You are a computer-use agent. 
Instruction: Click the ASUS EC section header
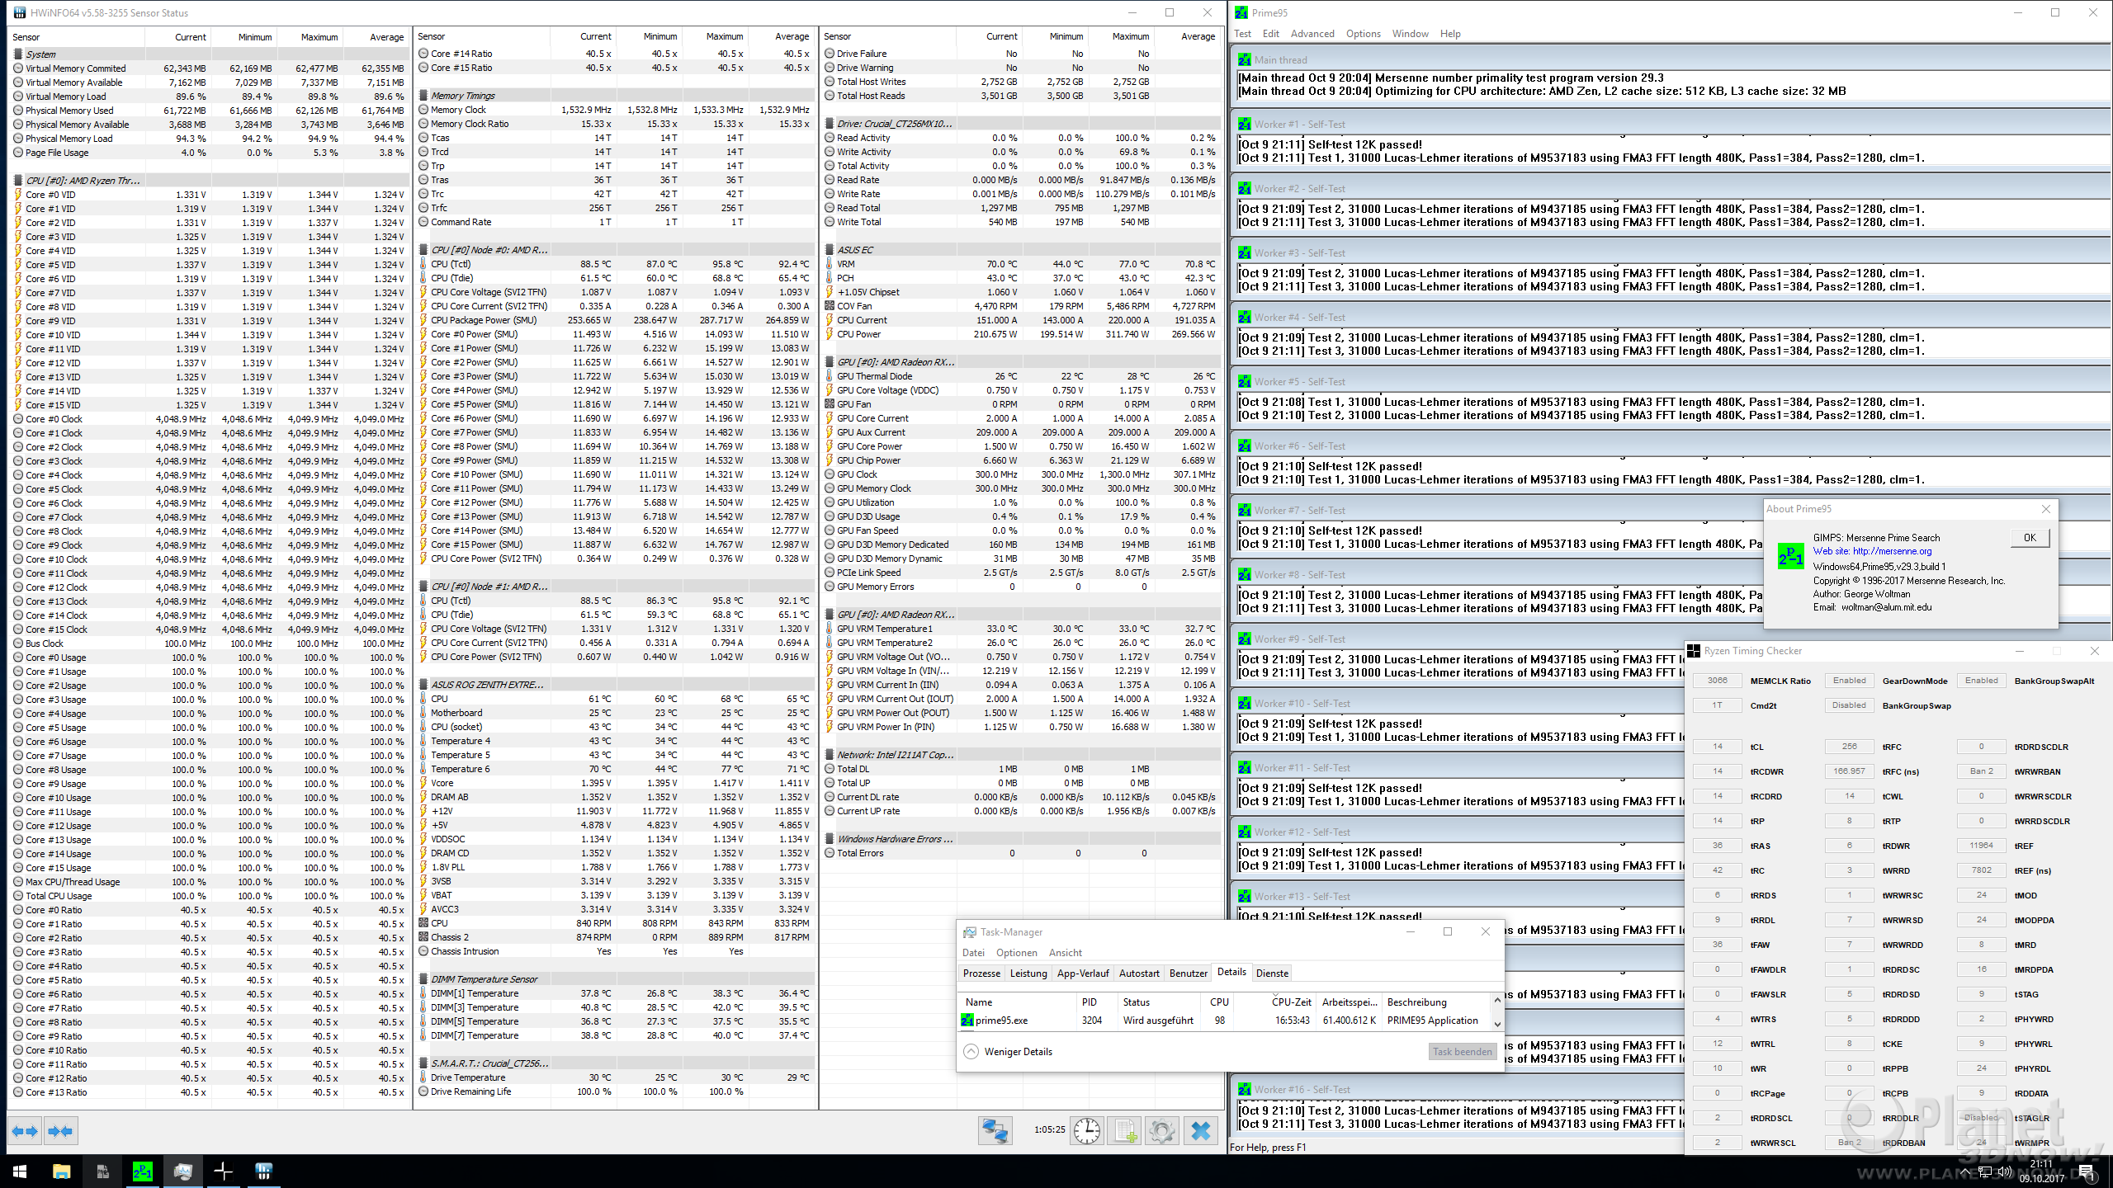1020,250
